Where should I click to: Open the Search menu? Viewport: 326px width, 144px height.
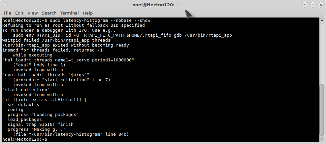click(49, 13)
